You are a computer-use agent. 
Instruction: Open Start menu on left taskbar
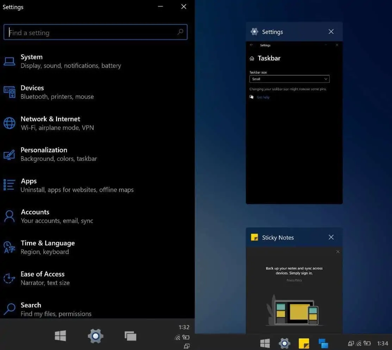(60, 336)
